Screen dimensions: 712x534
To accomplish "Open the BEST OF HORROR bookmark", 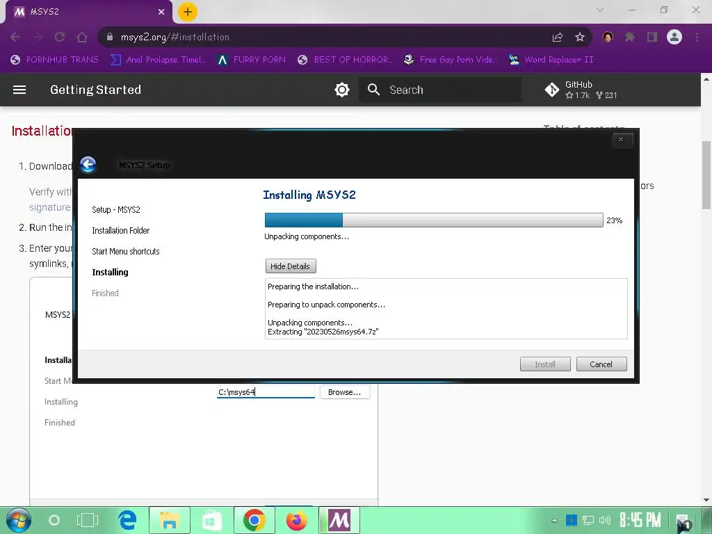I will coord(345,60).
